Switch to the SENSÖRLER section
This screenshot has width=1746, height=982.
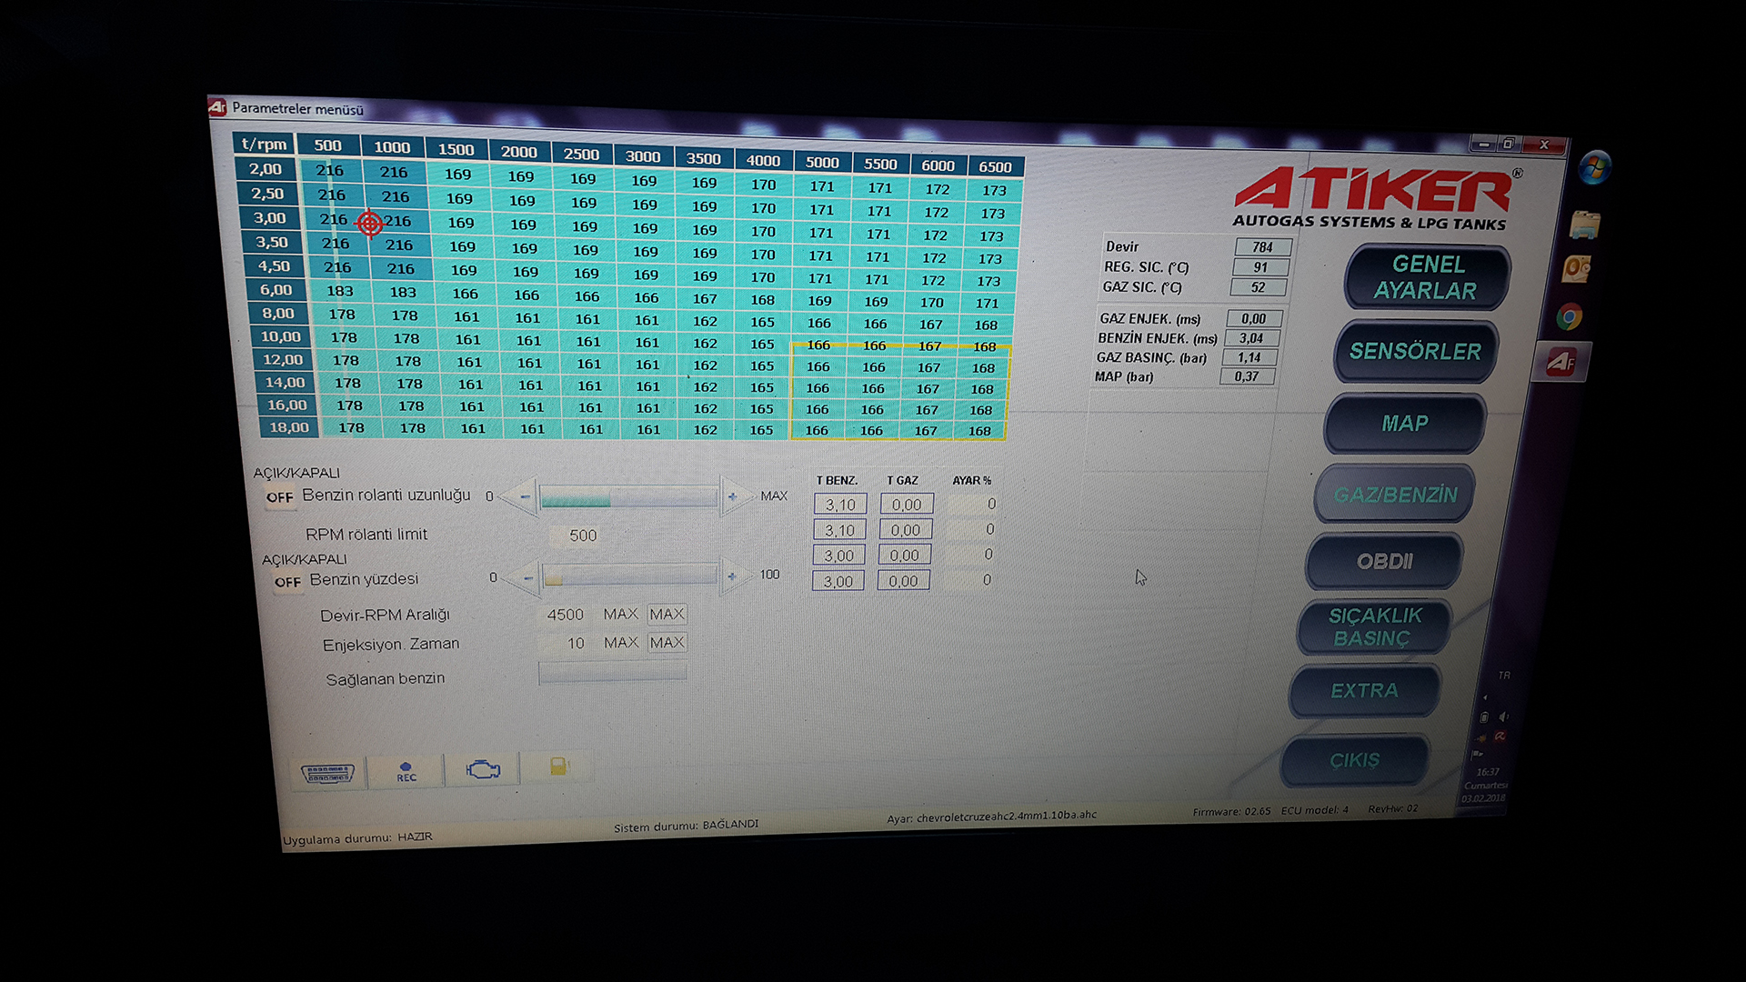click(x=1416, y=352)
